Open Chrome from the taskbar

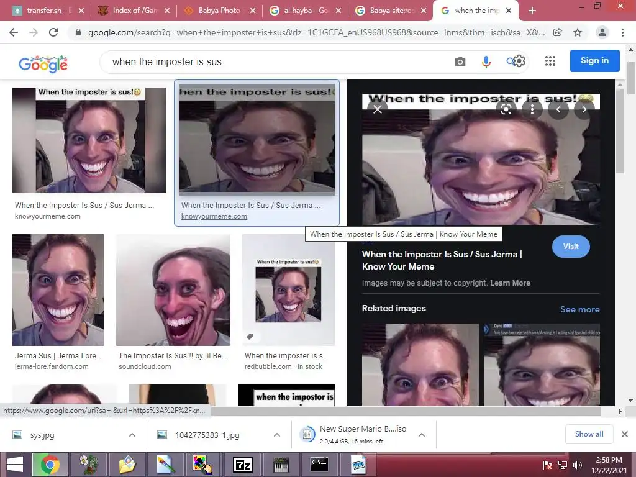50,465
